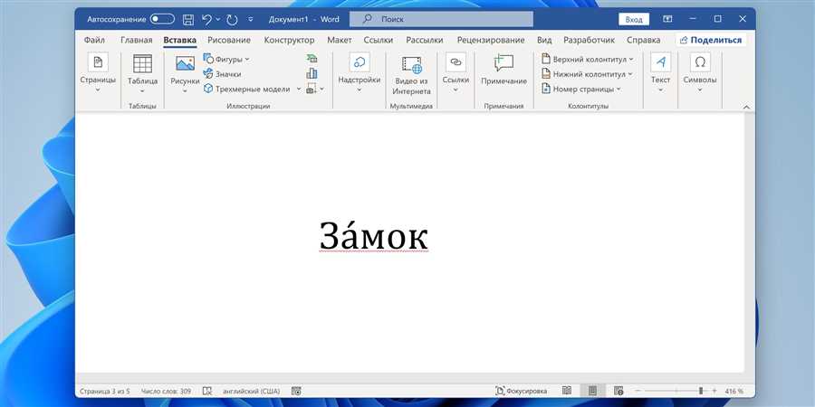The height and width of the screenshot is (407, 815).
Task: Enable Фокусировка focus mode
Action: click(x=522, y=391)
